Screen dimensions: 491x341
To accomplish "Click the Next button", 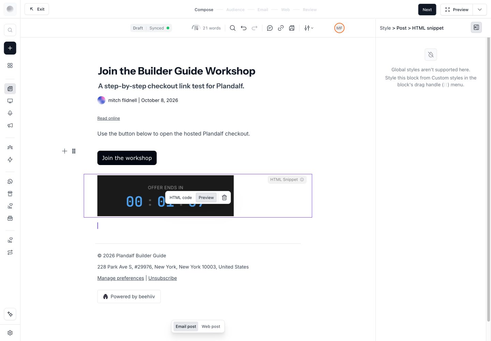I will click(x=427, y=10).
